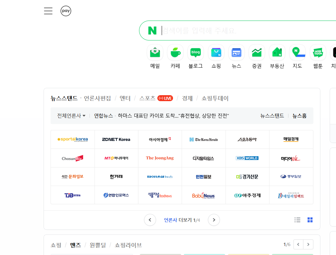Viewport: 336px width, 255px height.
Task: Open 문화일보 press logo
Action: click(x=73, y=177)
